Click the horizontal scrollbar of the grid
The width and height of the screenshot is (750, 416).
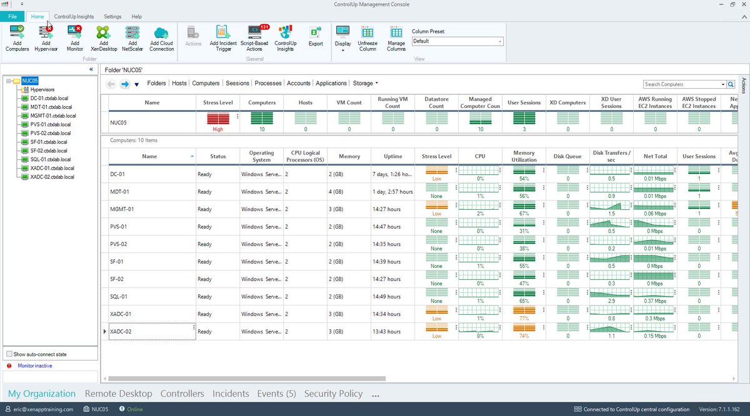point(247,378)
